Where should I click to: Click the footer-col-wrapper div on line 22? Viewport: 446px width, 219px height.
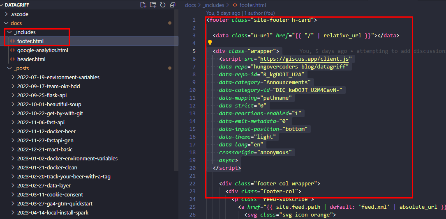tap(270, 184)
